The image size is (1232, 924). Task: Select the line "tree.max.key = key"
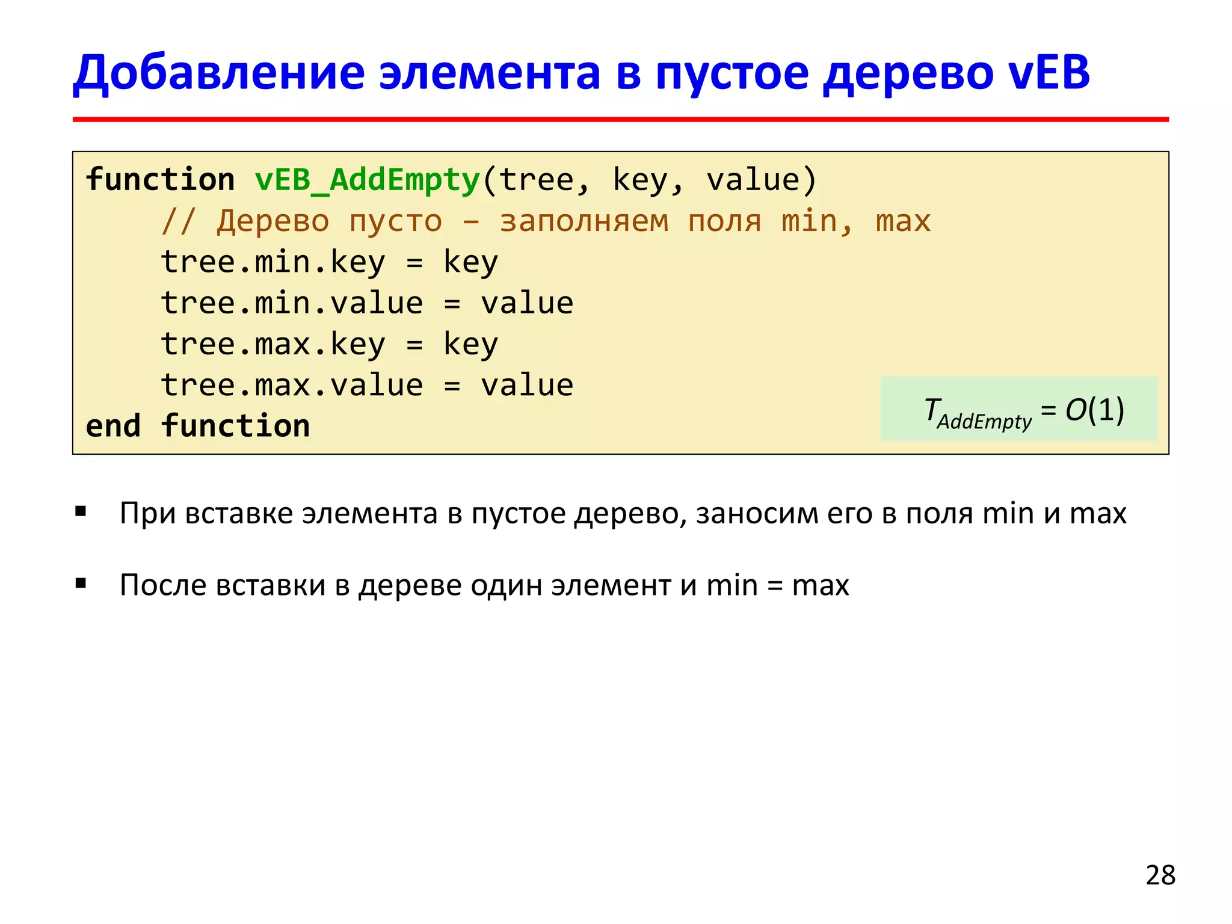click(x=330, y=344)
